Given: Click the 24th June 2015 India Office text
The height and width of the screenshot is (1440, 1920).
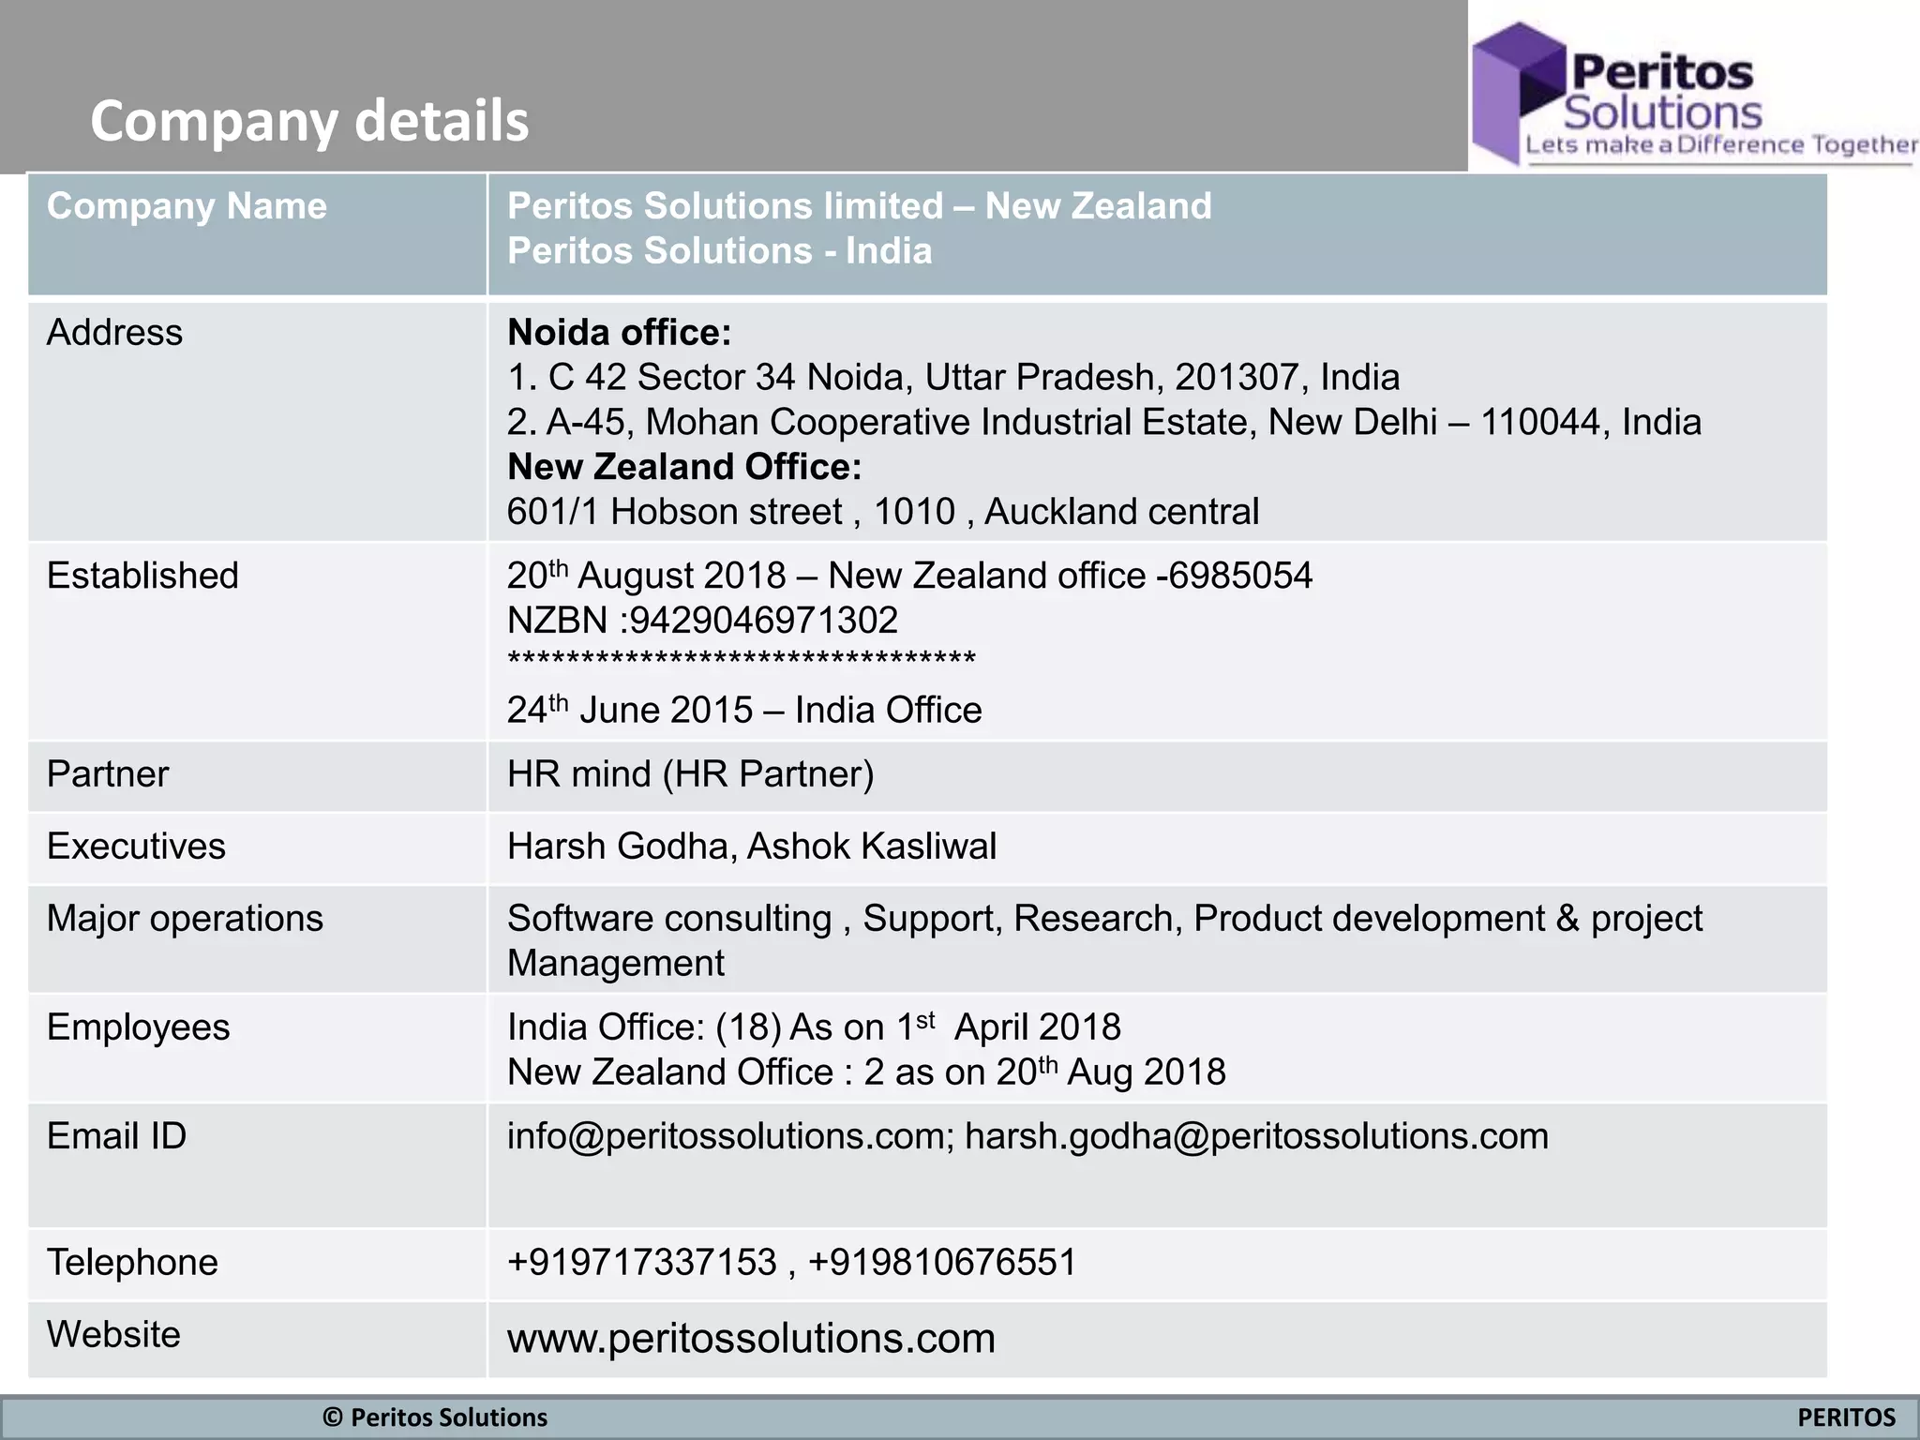Looking at the screenshot, I should click(744, 711).
